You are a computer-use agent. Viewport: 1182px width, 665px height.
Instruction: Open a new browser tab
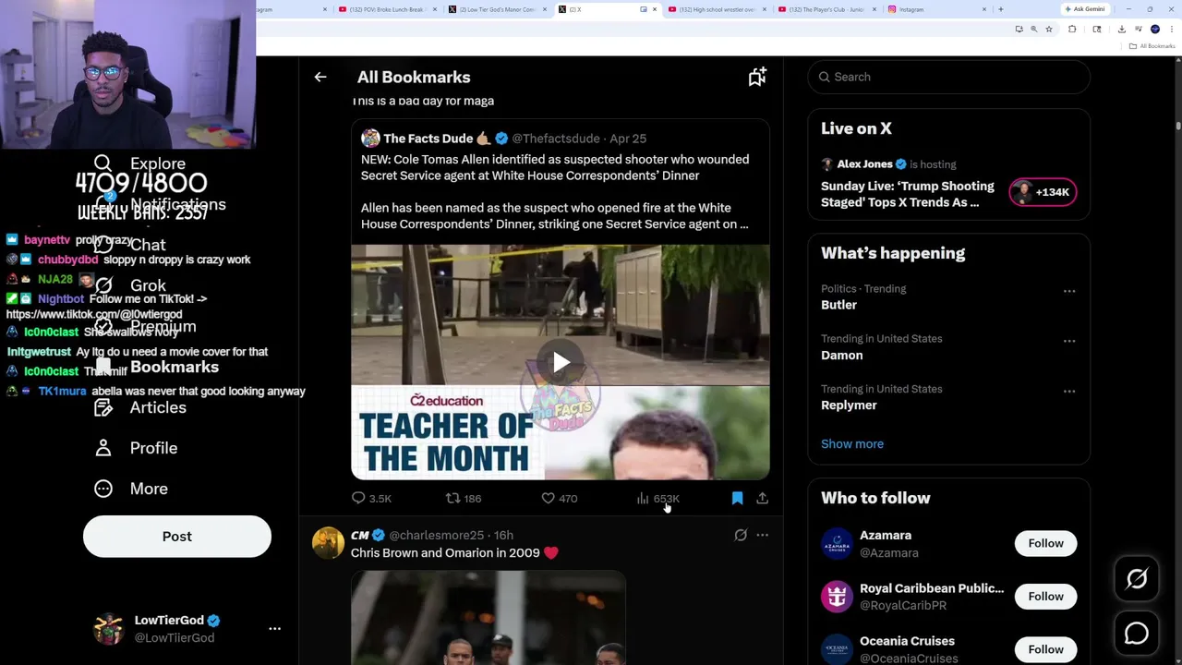point(1001,9)
